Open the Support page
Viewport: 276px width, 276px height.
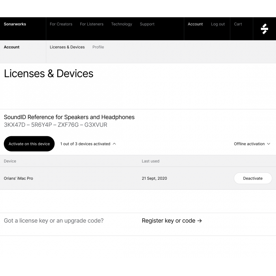coord(147,24)
